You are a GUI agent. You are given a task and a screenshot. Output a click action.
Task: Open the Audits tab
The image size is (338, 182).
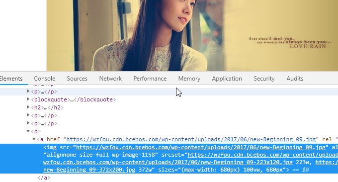pos(295,79)
